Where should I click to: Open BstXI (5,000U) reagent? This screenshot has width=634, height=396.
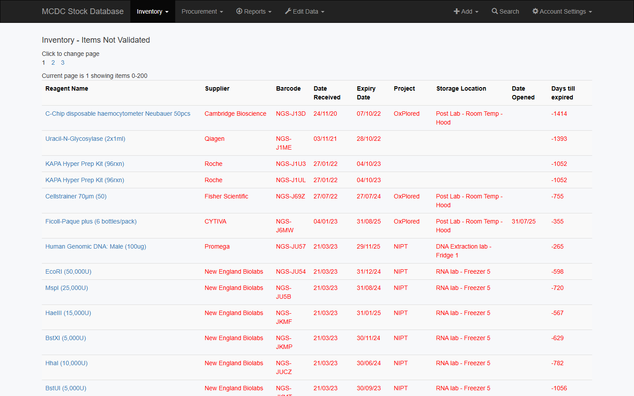pyautogui.click(x=66, y=338)
